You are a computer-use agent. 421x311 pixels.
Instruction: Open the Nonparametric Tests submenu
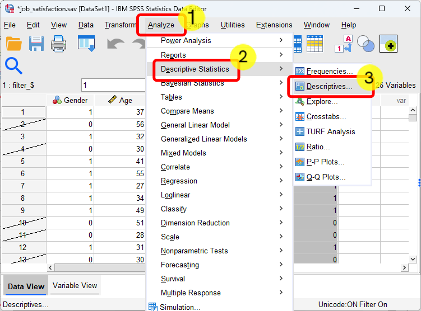(x=220, y=251)
